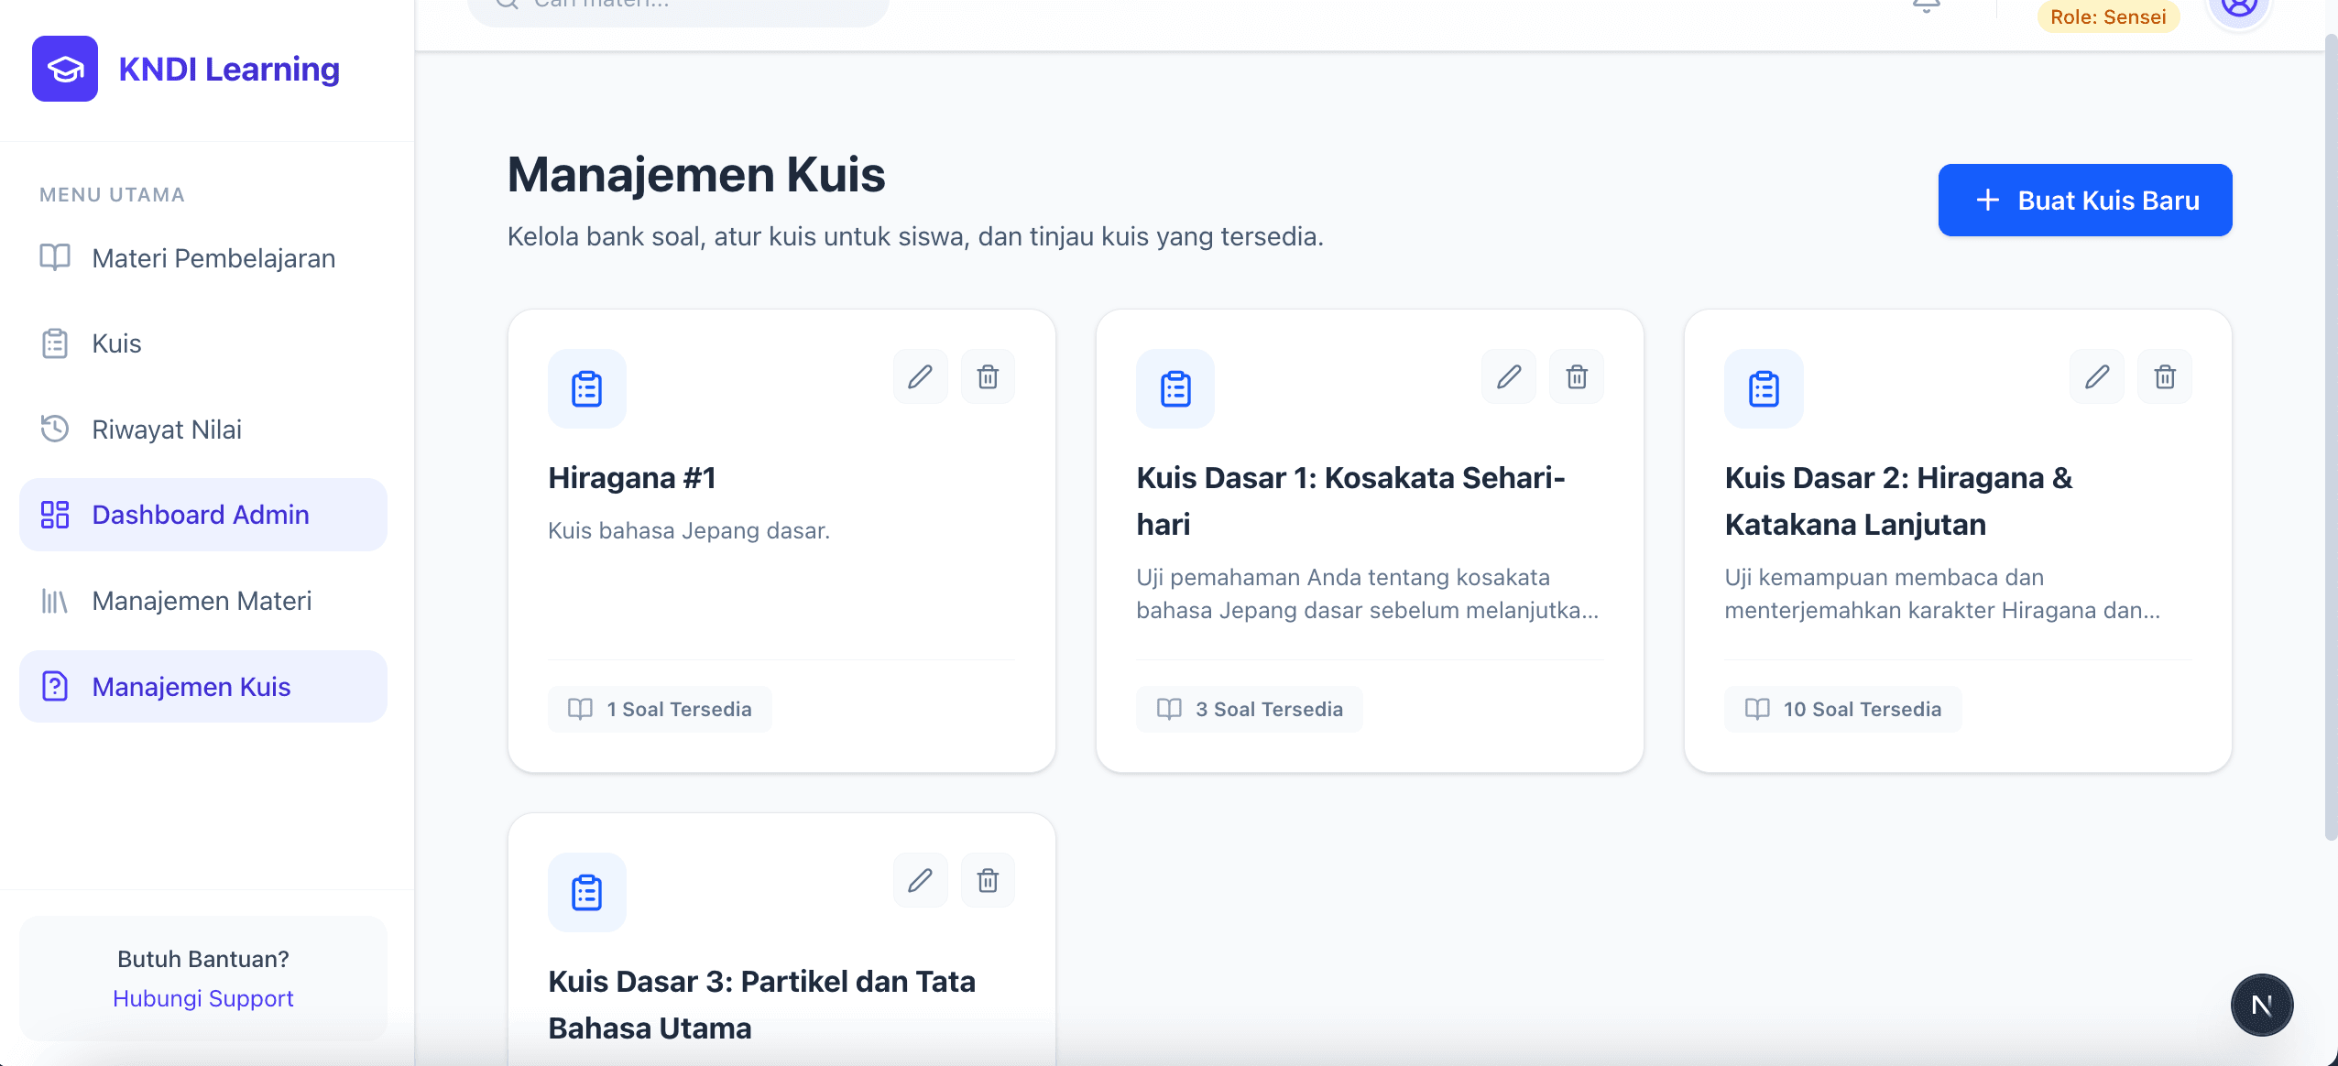Image resolution: width=2338 pixels, height=1066 pixels.
Task: Edit Kuis Dasar 1 Kosakata Sehari-hari
Action: click(1509, 376)
